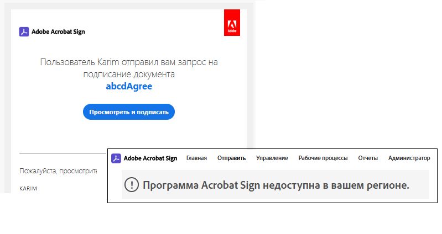Switch to the Отчеты menu item
Viewport: 442px width, 234px height.
[368, 158]
